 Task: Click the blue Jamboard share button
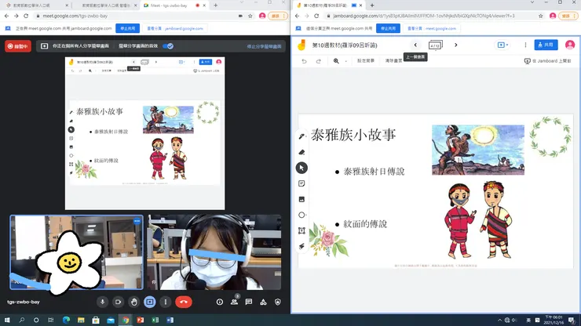pos(546,45)
